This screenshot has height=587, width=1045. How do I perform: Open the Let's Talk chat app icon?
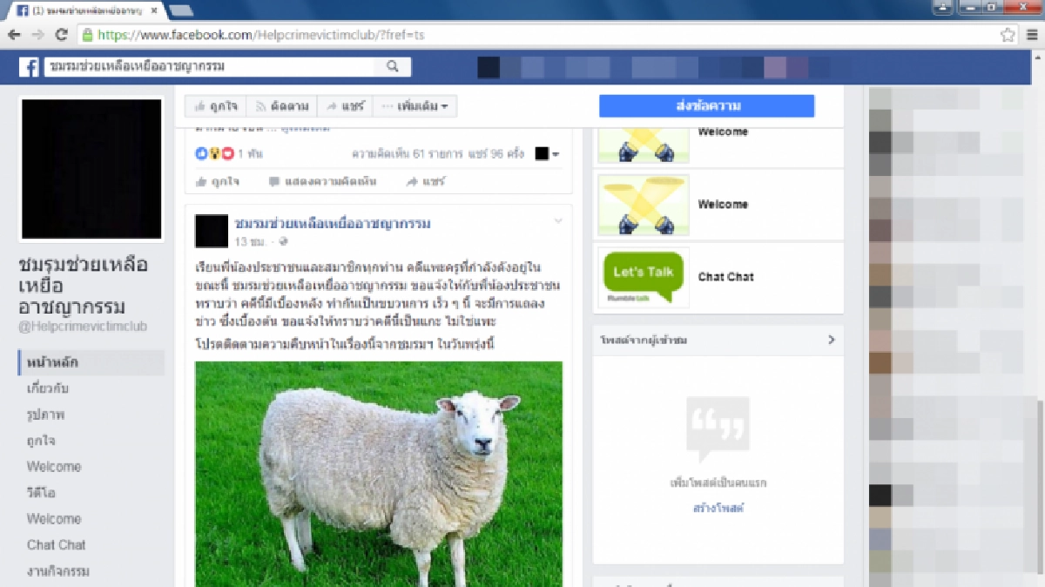click(x=644, y=277)
